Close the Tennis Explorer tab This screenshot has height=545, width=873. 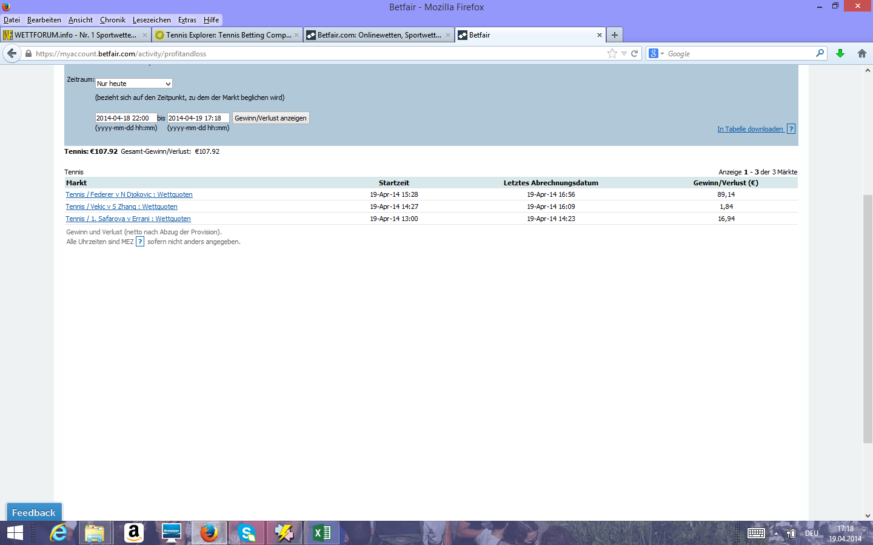tap(296, 35)
